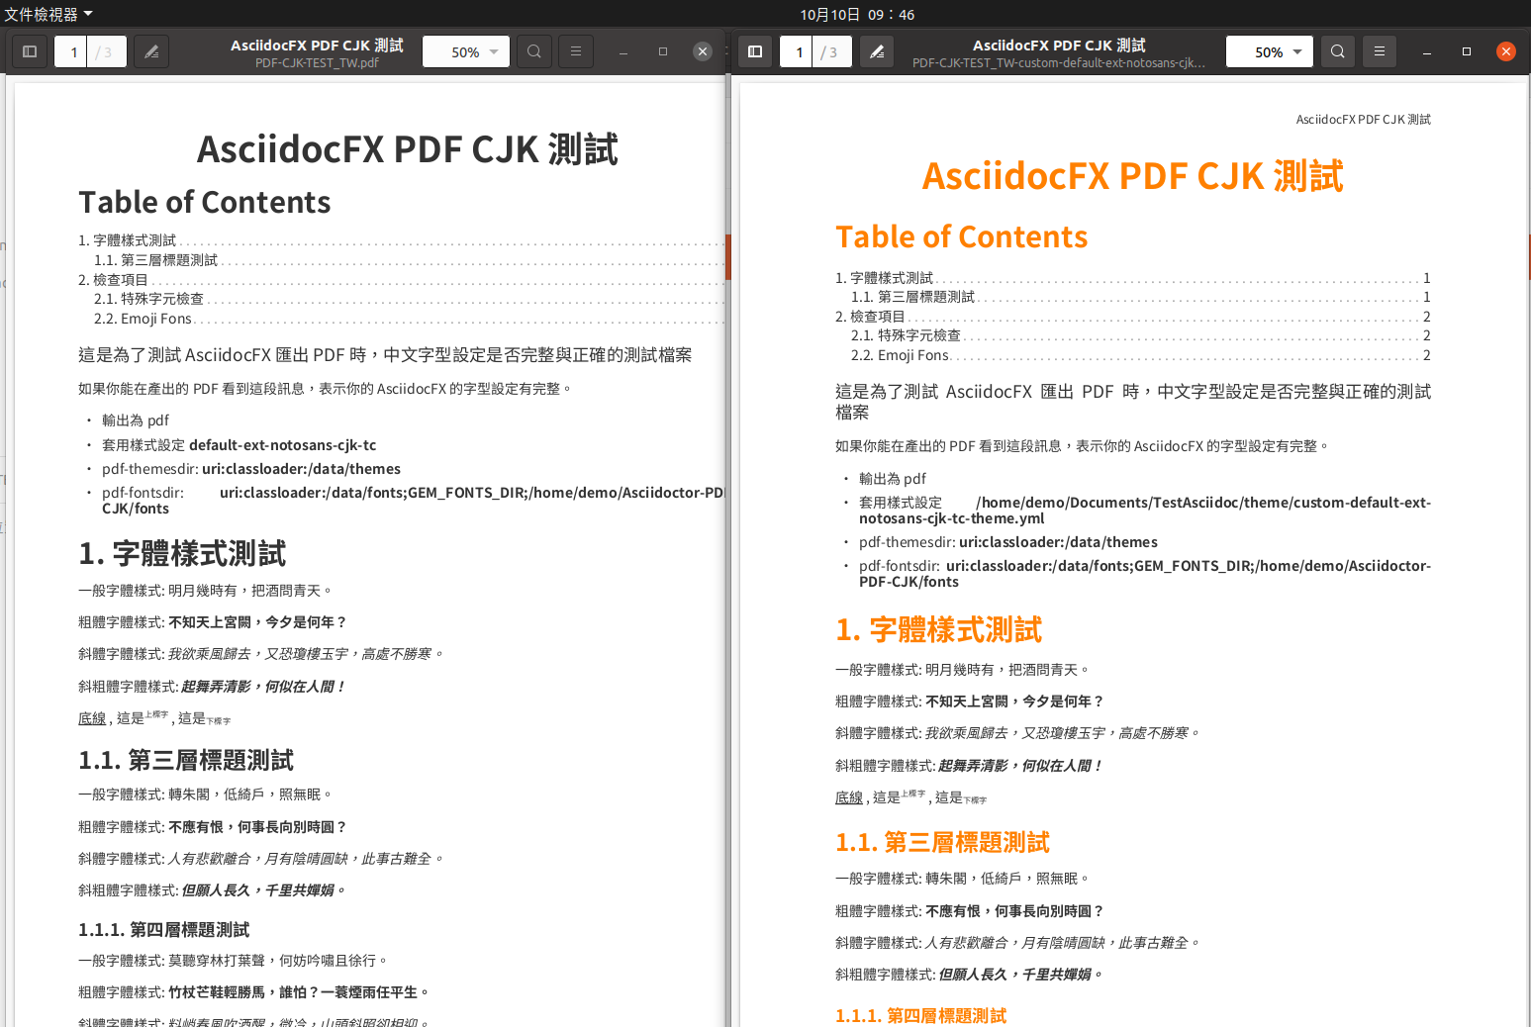Maximize the right PDF window
The width and height of the screenshot is (1531, 1027).
(1467, 51)
